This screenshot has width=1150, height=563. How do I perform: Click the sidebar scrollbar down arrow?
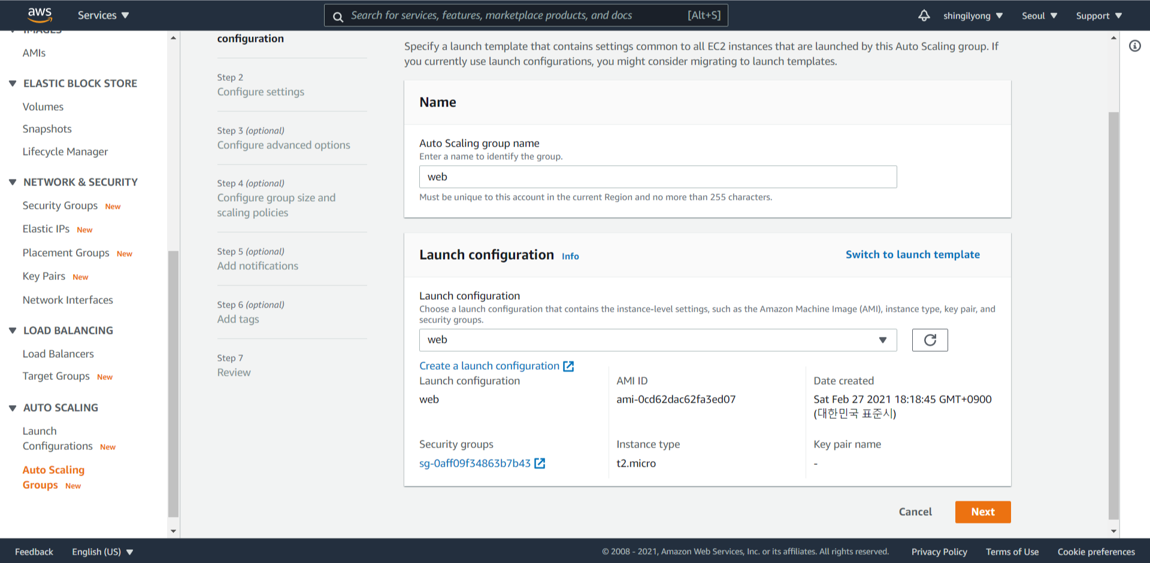coord(174,531)
